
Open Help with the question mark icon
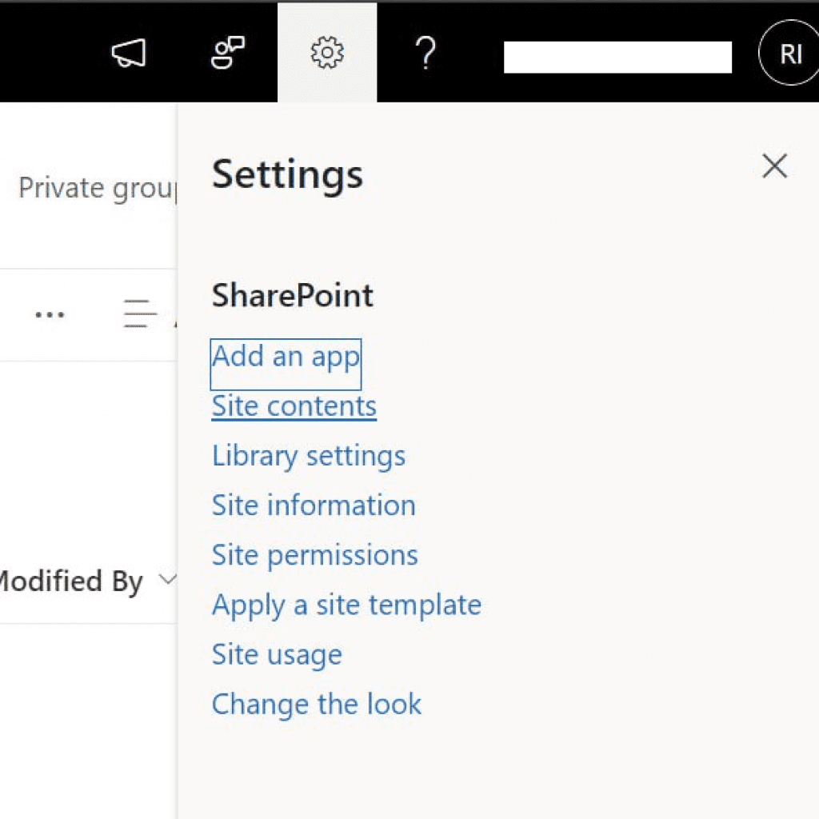426,54
